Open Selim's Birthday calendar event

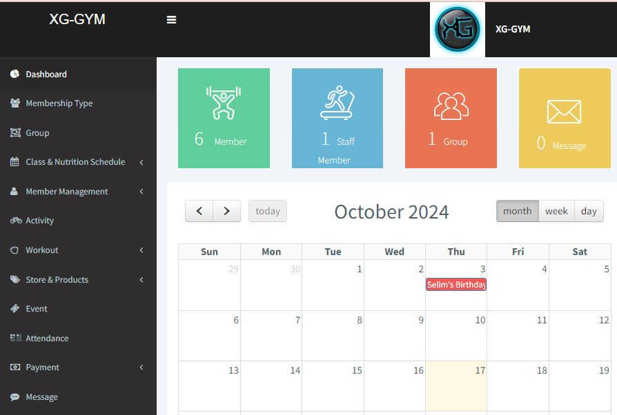coord(456,285)
